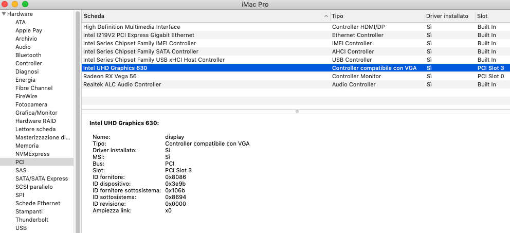Select Masterizzazione di… in the sidebar

point(43,137)
